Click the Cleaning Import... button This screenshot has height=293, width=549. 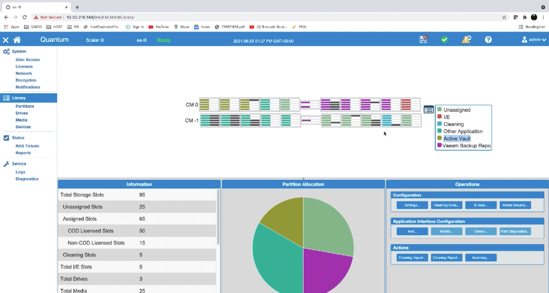click(x=412, y=257)
